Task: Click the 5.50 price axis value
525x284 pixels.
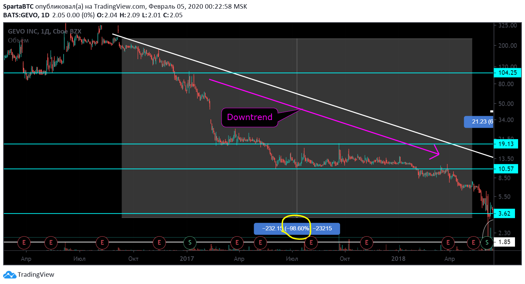Action: point(504,197)
